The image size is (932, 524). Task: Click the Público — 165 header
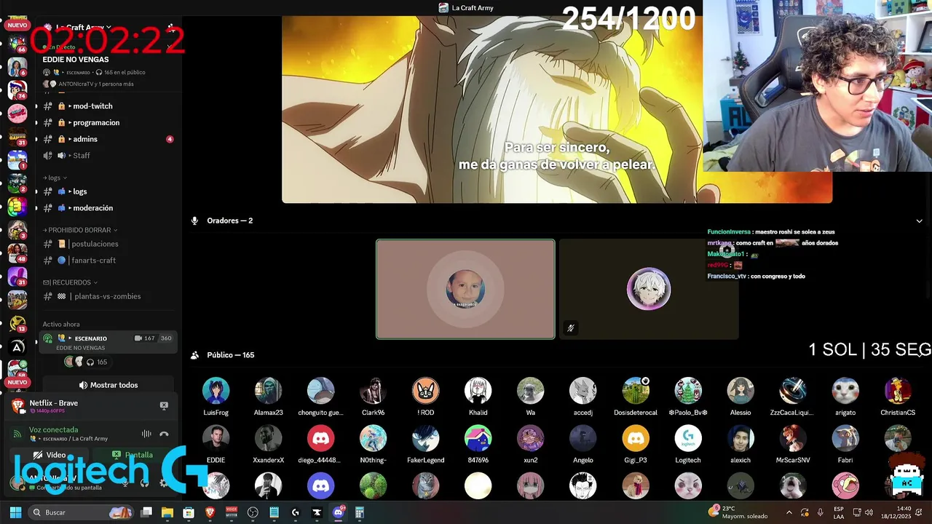[x=230, y=355]
